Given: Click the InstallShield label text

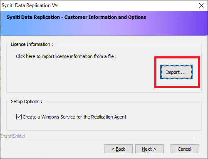Looking at the screenshot, I should tap(13, 136).
